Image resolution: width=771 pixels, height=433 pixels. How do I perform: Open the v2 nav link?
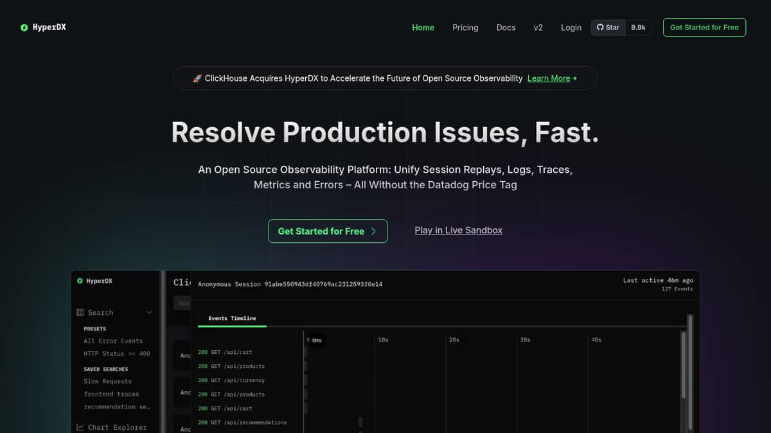[538, 28]
